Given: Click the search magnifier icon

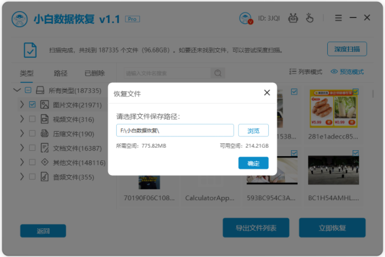Looking at the screenshot, I should click(x=218, y=73).
